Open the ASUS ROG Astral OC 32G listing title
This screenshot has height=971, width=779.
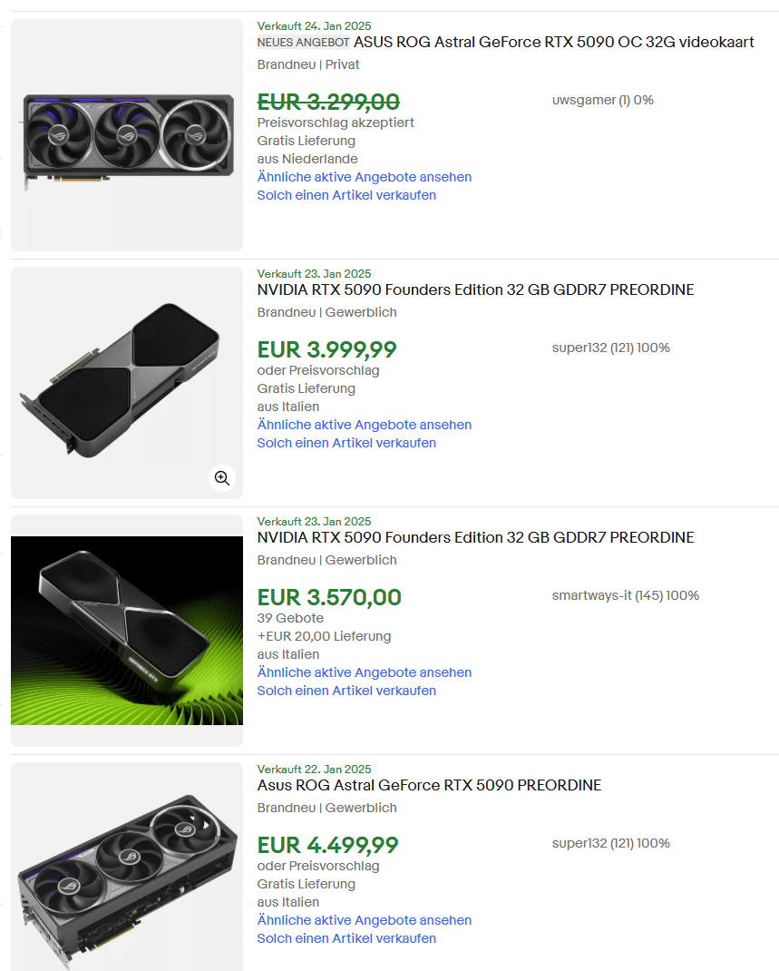pyautogui.click(x=553, y=42)
